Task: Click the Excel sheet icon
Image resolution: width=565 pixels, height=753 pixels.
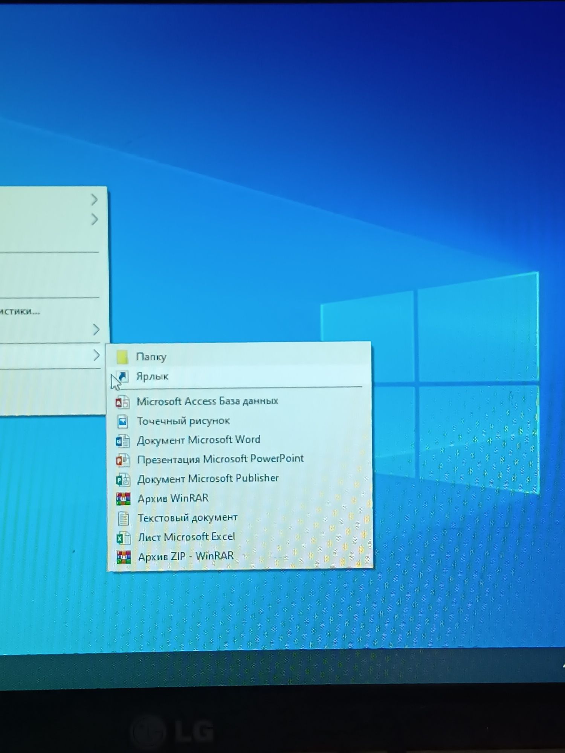Action: (124, 538)
